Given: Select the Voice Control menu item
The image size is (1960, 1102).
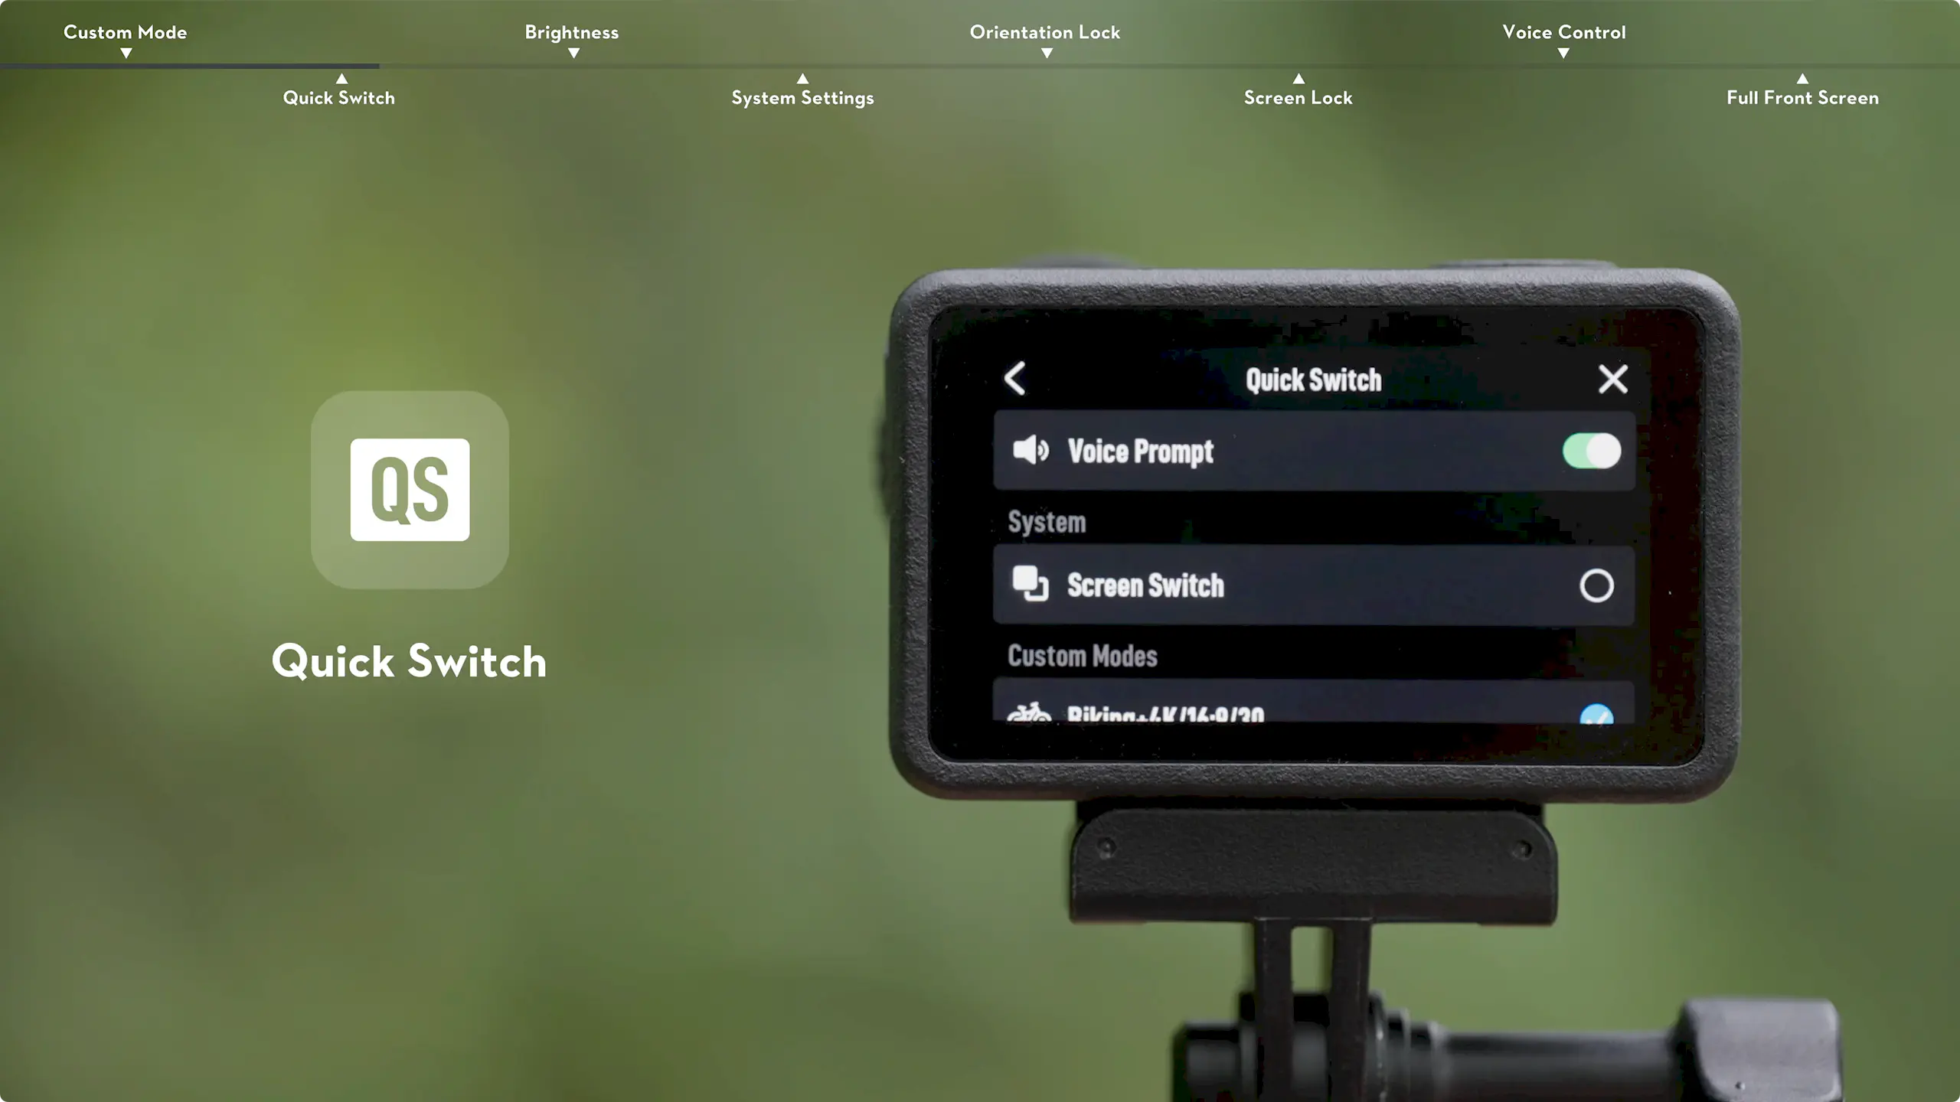Looking at the screenshot, I should click(x=1564, y=31).
